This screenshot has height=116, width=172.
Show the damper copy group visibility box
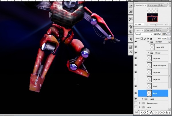(x=136, y=103)
